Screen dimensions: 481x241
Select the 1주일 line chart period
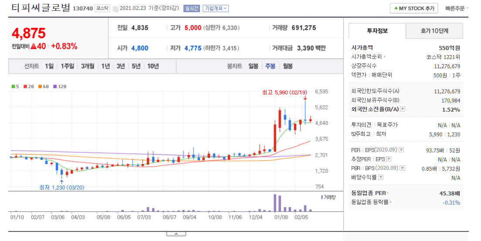point(68,66)
